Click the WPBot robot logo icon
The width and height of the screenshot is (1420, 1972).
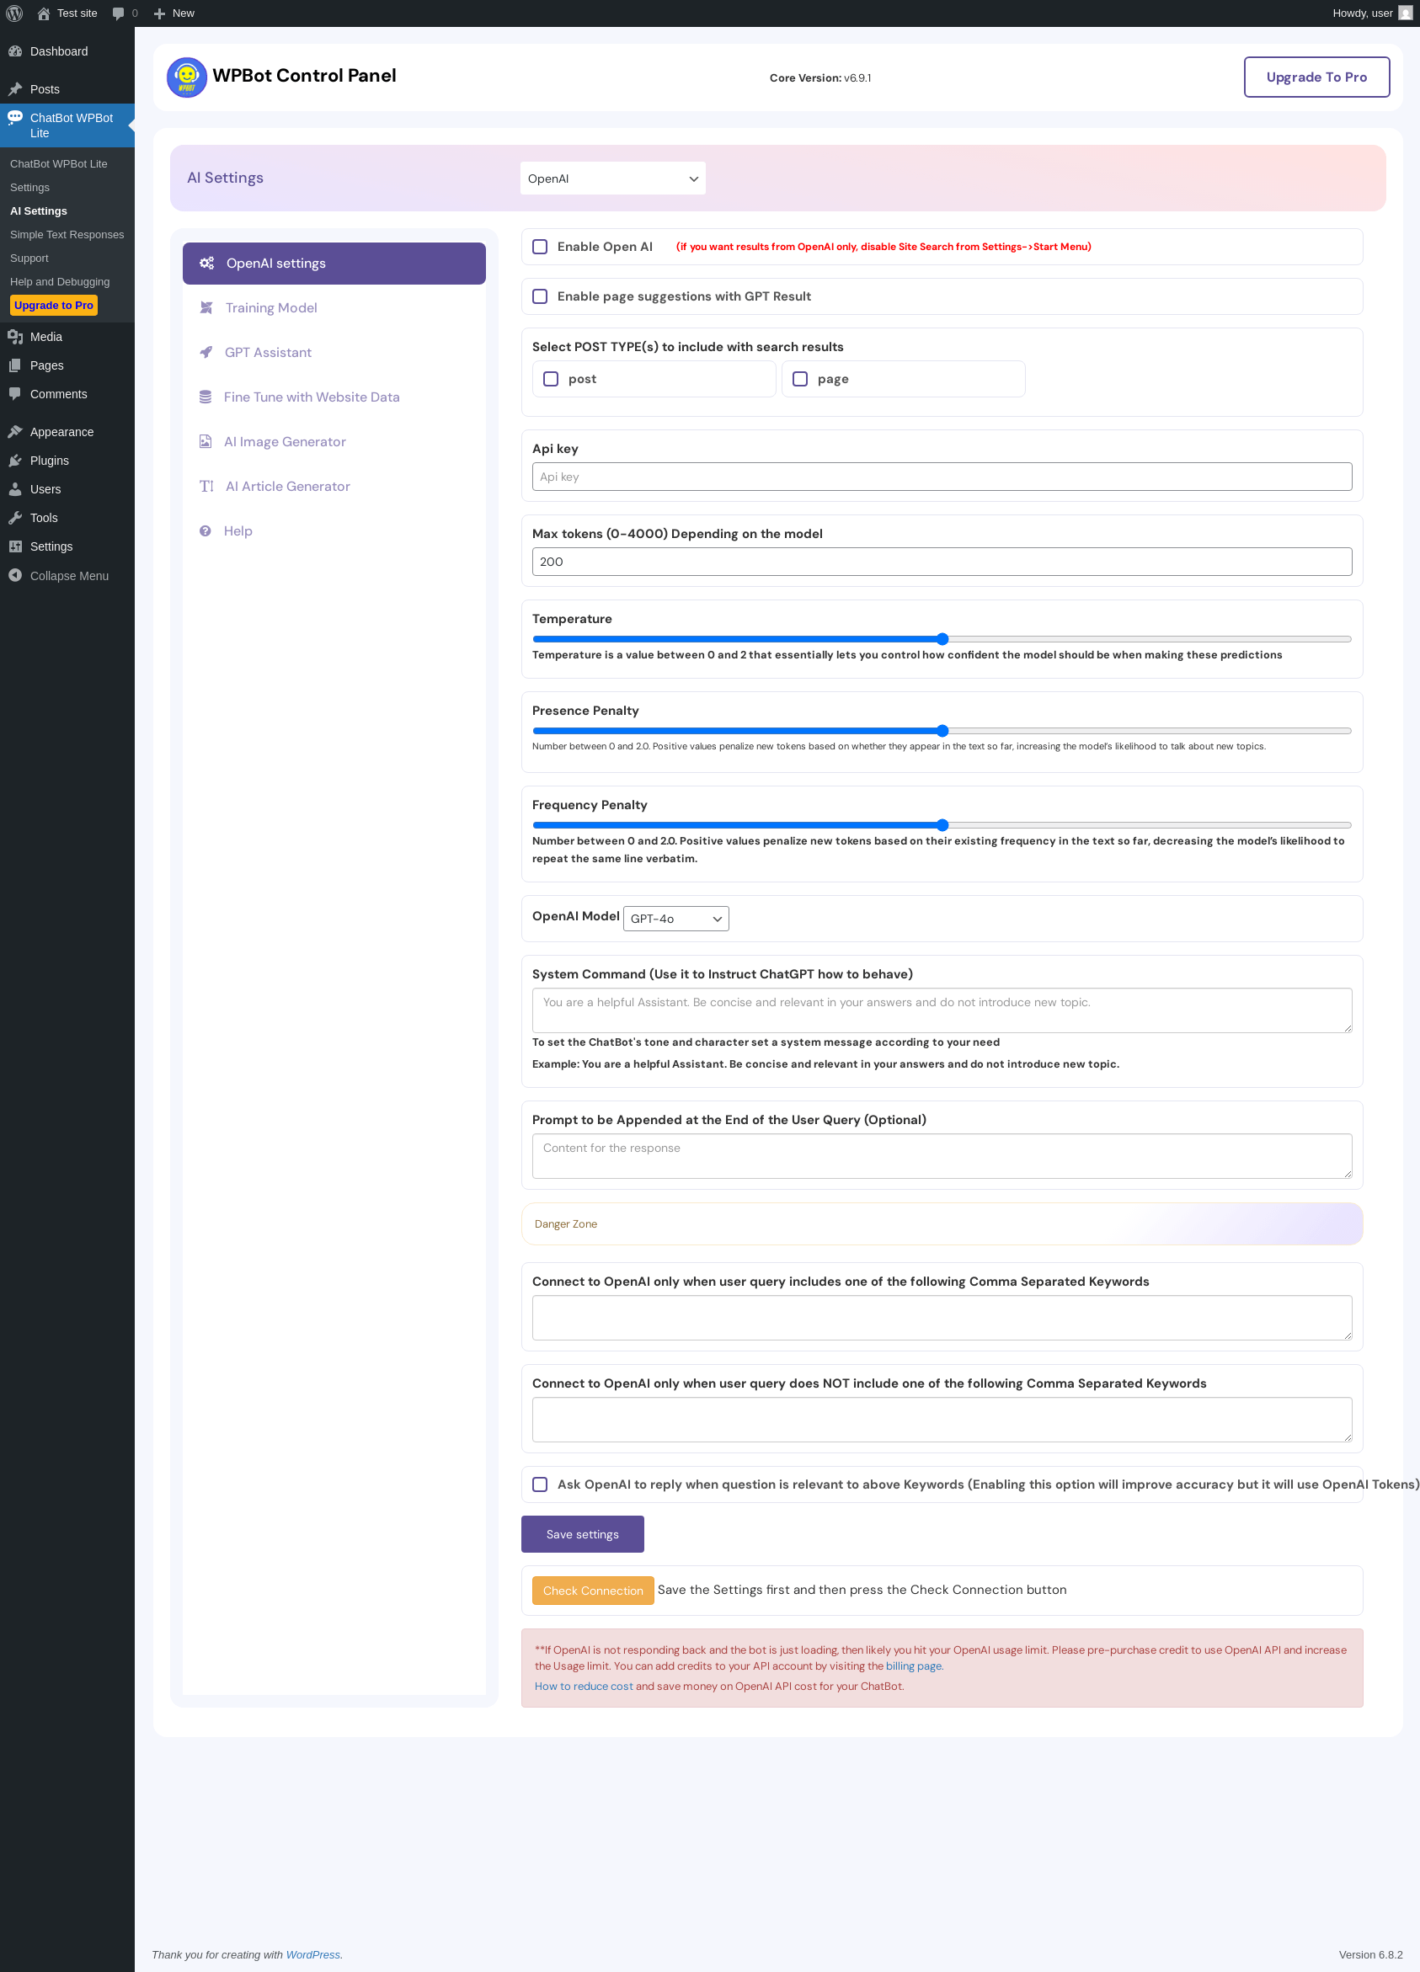tap(187, 77)
